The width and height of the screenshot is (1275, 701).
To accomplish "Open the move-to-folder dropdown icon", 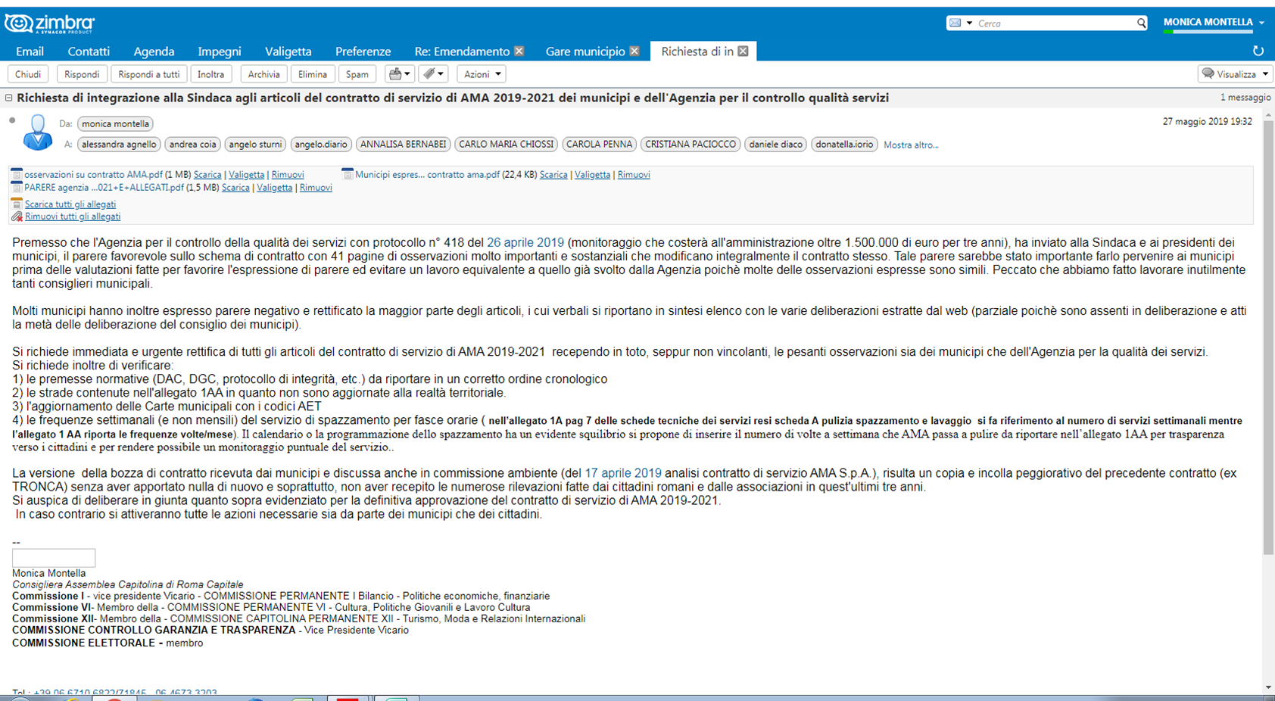I will pos(400,74).
